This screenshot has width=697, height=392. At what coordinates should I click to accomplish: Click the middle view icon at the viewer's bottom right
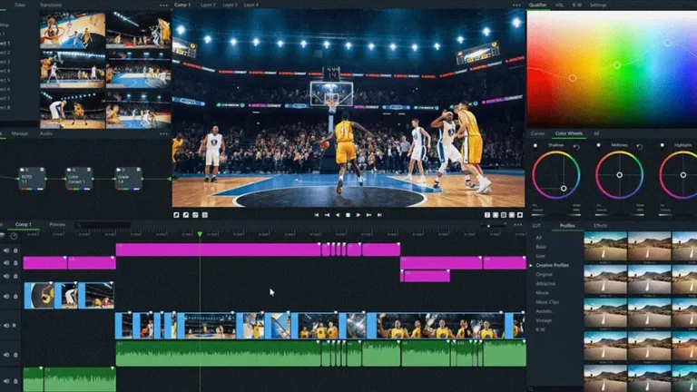(x=504, y=215)
